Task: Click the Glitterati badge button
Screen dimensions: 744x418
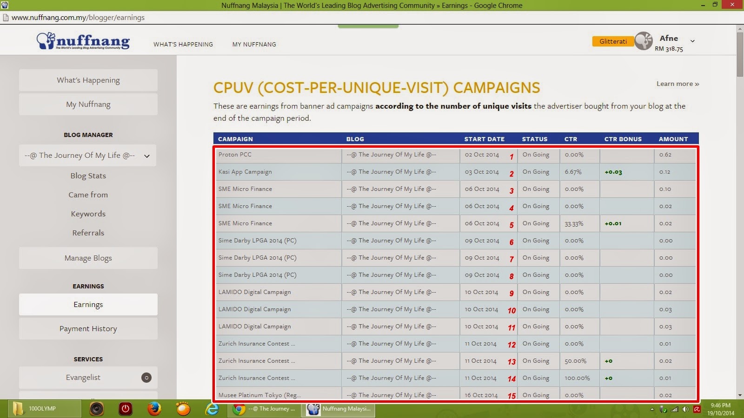Action: (x=613, y=41)
